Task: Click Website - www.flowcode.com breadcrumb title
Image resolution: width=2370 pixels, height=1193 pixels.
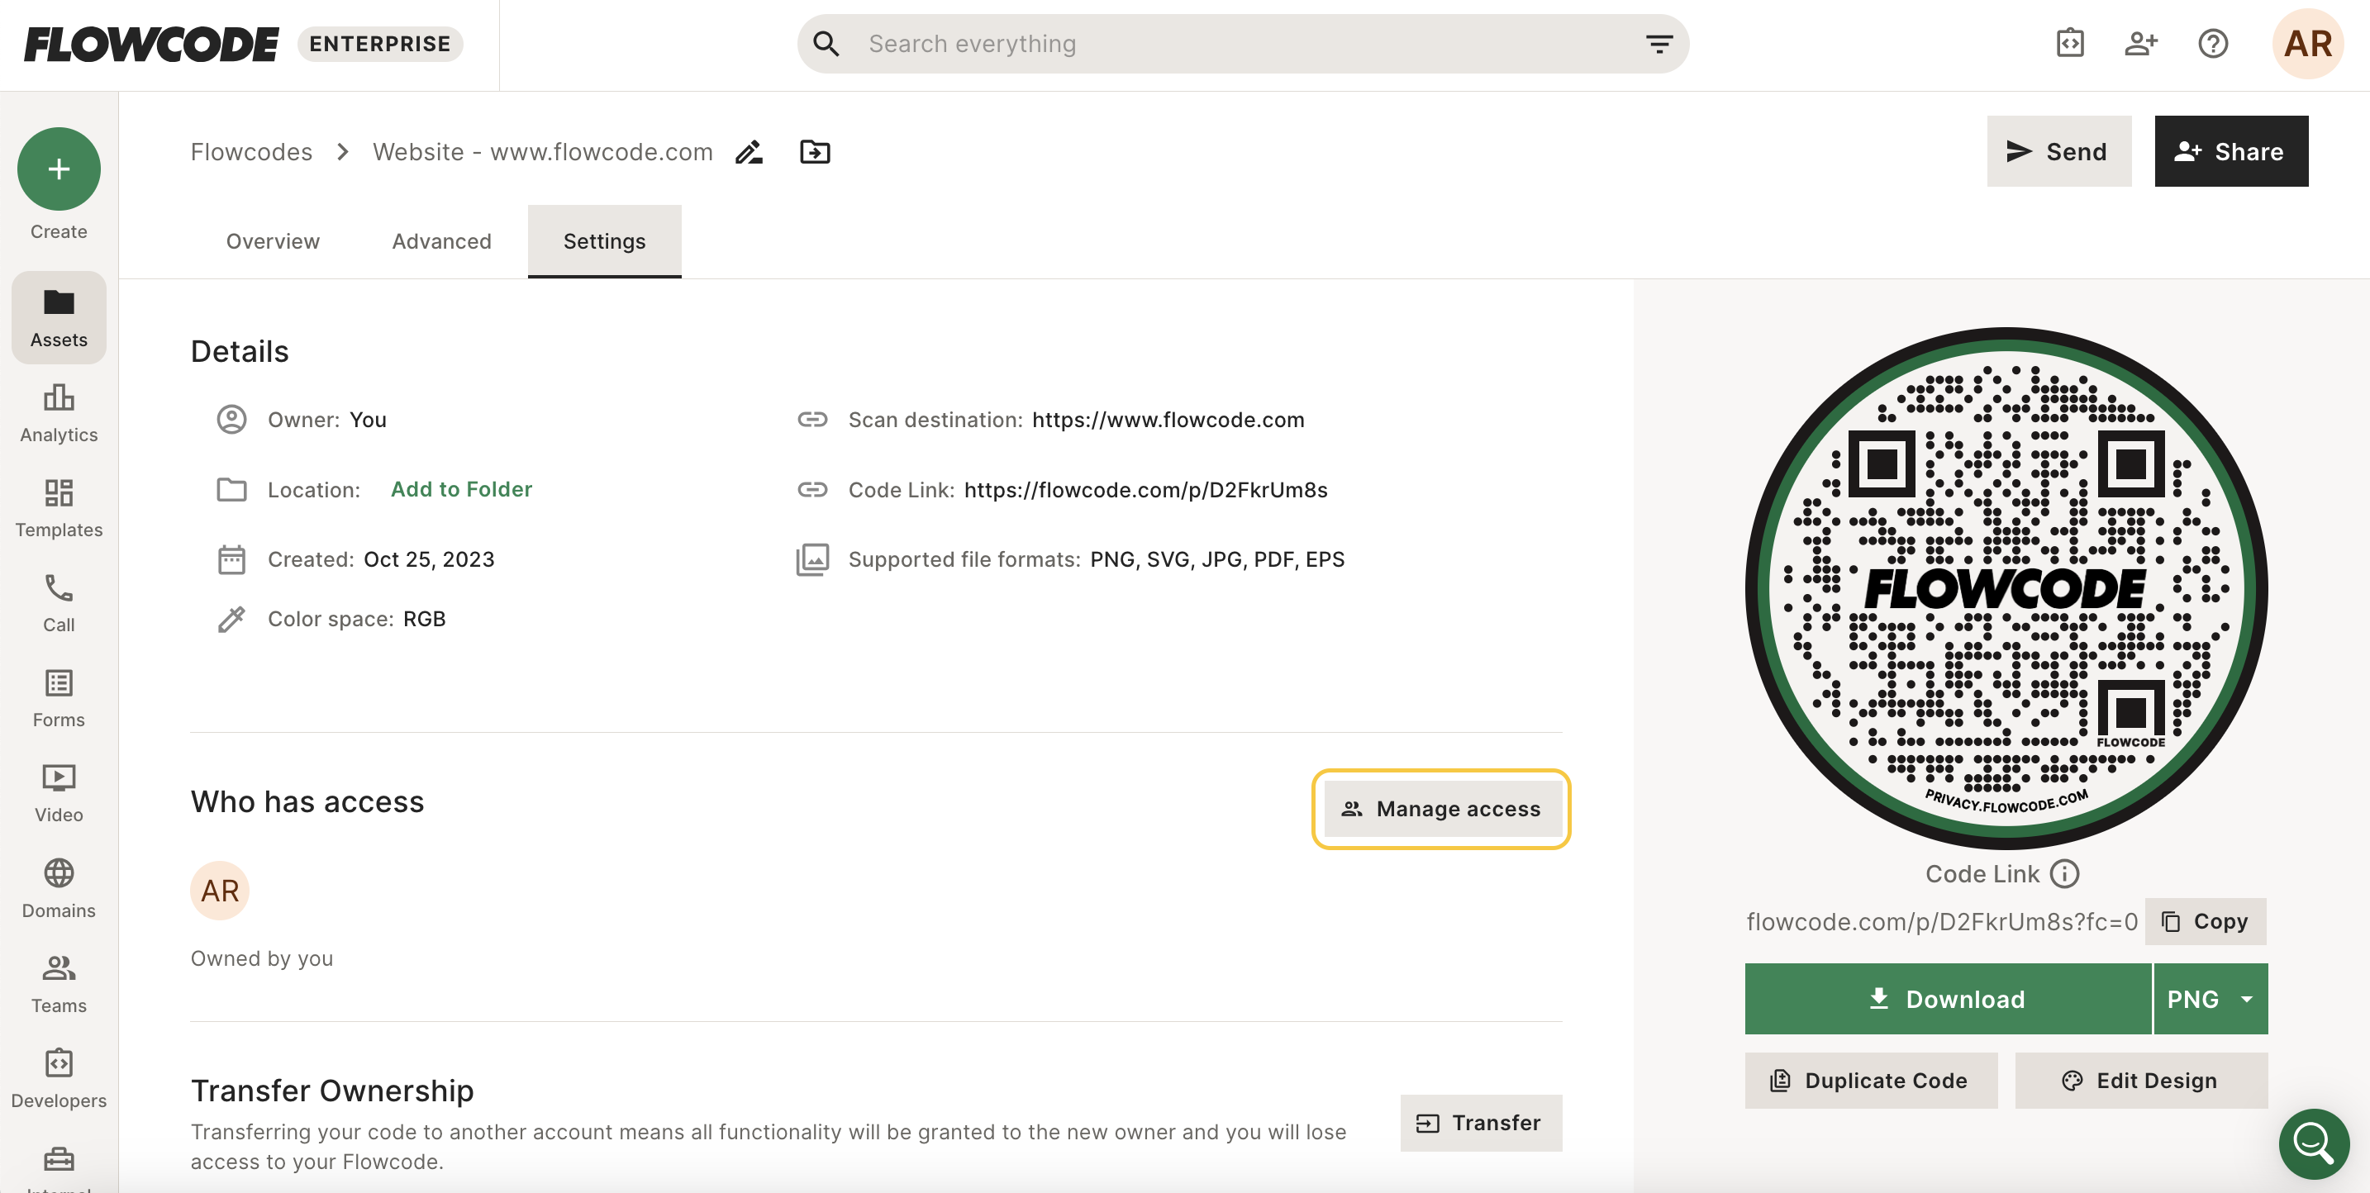Action: pos(543,152)
